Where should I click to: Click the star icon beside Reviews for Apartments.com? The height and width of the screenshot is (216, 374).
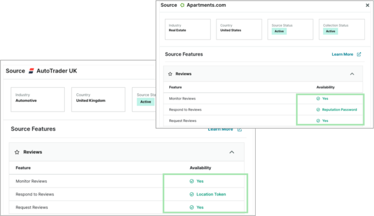pos(170,74)
